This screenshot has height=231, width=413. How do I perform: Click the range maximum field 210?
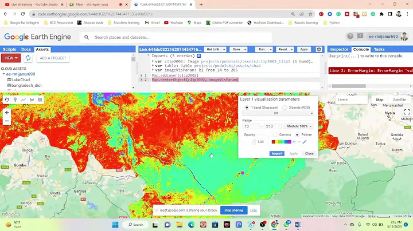click(272, 126)
